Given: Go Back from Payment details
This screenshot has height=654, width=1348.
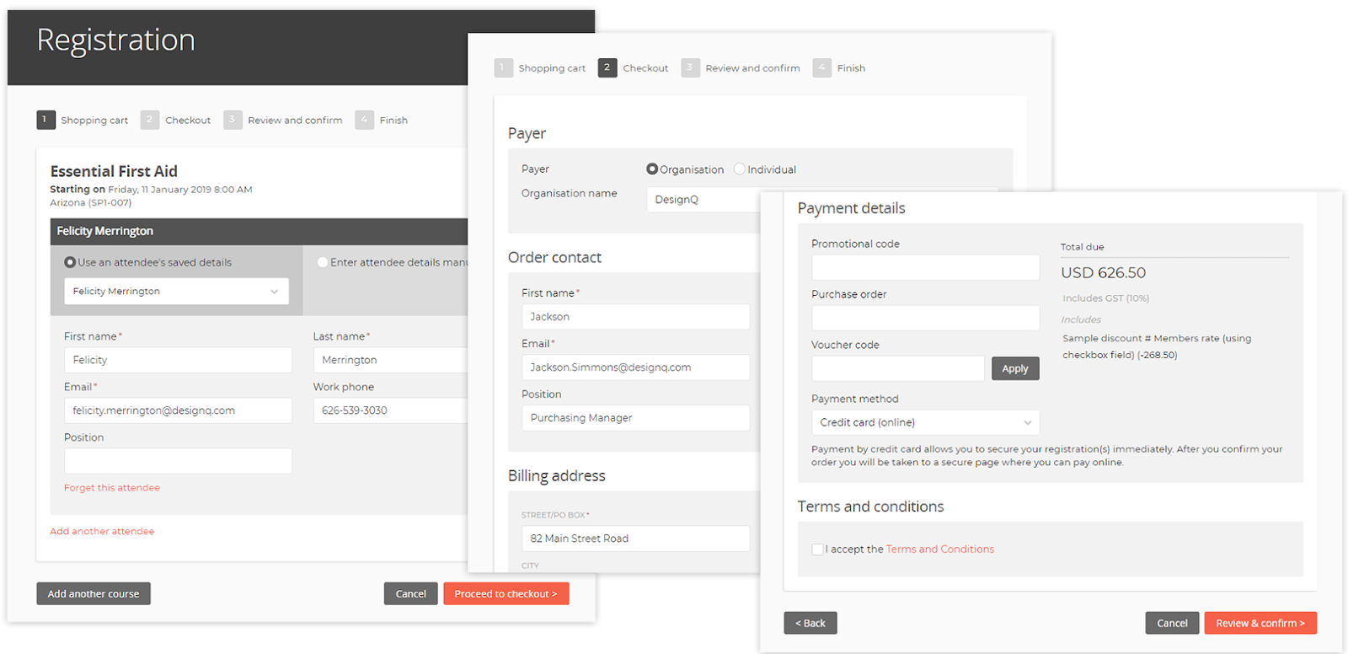Looking at the screenshot, I should pos(810,623).
